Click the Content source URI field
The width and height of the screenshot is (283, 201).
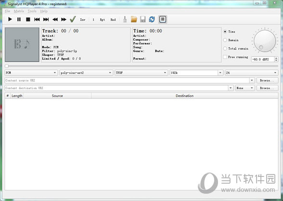point(127,80)
